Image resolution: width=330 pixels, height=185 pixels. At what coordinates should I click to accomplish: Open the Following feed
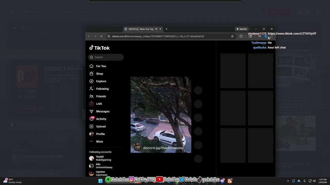coord(99,89)
